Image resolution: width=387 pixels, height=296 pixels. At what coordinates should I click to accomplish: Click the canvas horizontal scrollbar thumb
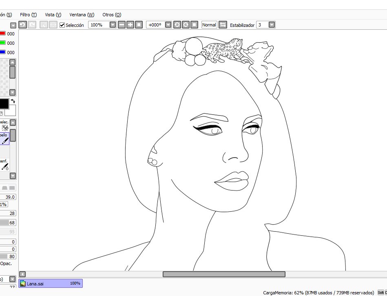click(224, 274)
